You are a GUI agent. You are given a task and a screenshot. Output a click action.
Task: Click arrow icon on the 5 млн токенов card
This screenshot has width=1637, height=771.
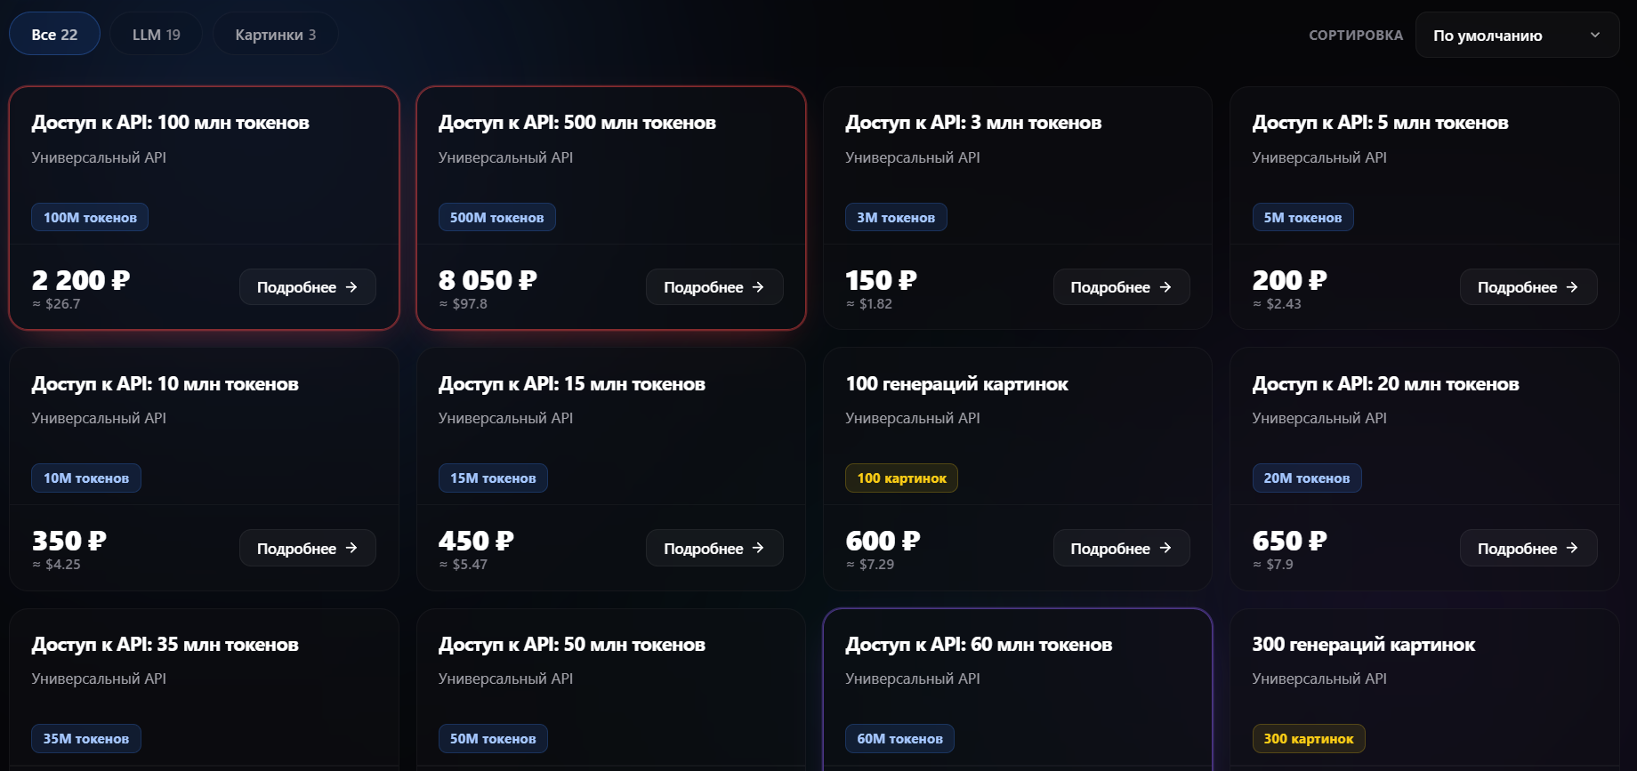tap(1572, 286)
